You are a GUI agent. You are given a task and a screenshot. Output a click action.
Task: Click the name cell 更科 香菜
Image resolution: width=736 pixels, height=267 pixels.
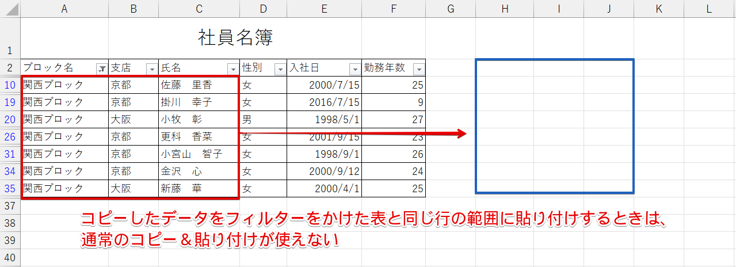coord(199,137)
